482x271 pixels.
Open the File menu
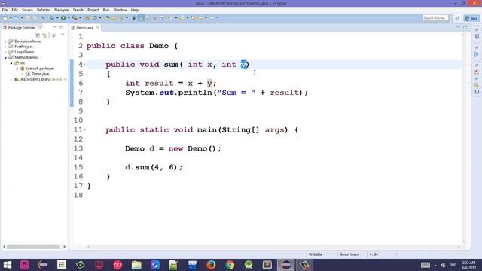click(5, 10)
